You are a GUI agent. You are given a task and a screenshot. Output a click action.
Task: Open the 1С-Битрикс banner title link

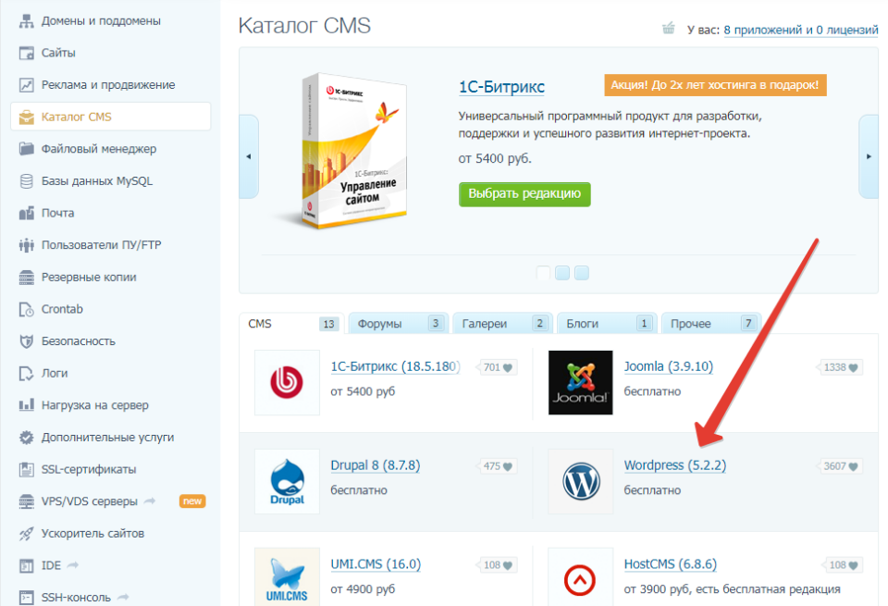coord(501,87)
